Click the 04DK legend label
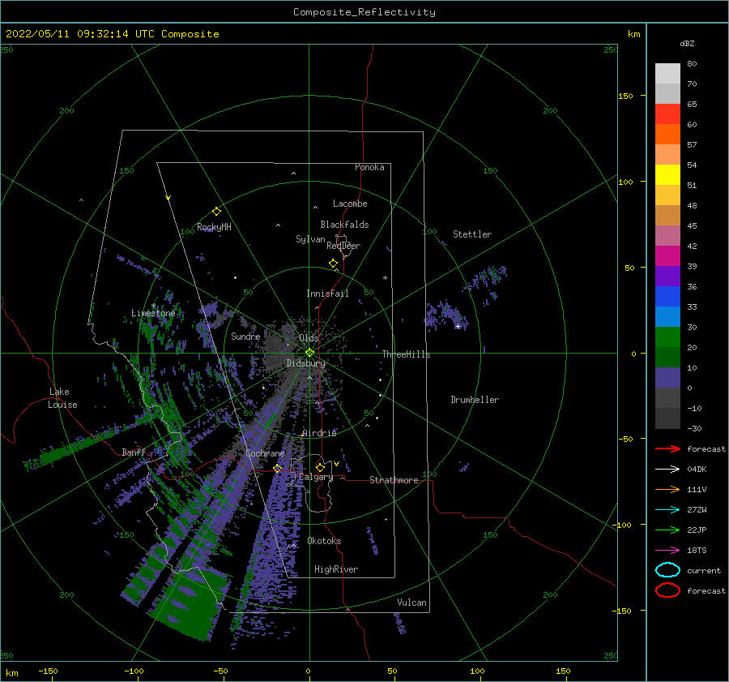729x682 pixels. (x=697, y=469)
